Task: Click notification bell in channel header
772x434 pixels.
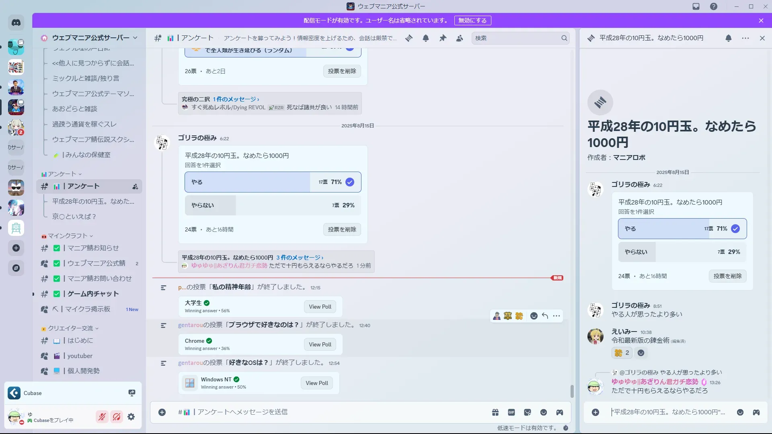Action: click(426, 38)
